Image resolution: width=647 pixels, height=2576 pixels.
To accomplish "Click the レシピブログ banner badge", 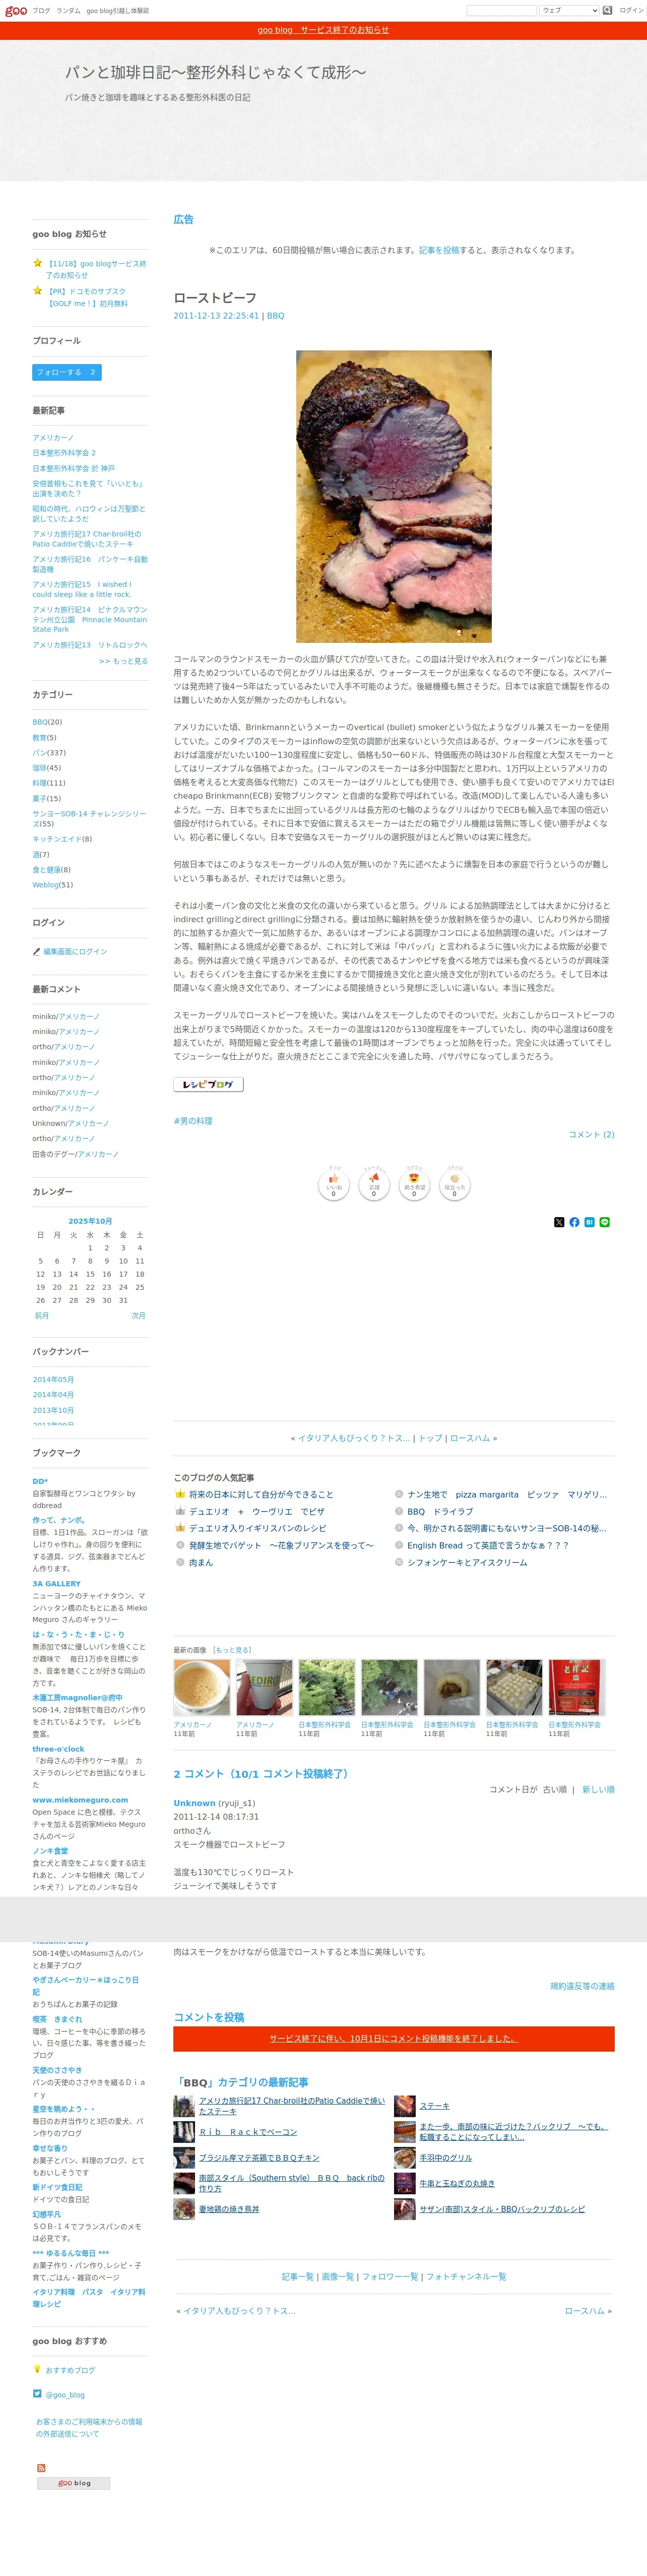I will click(x=208, y=1084).
